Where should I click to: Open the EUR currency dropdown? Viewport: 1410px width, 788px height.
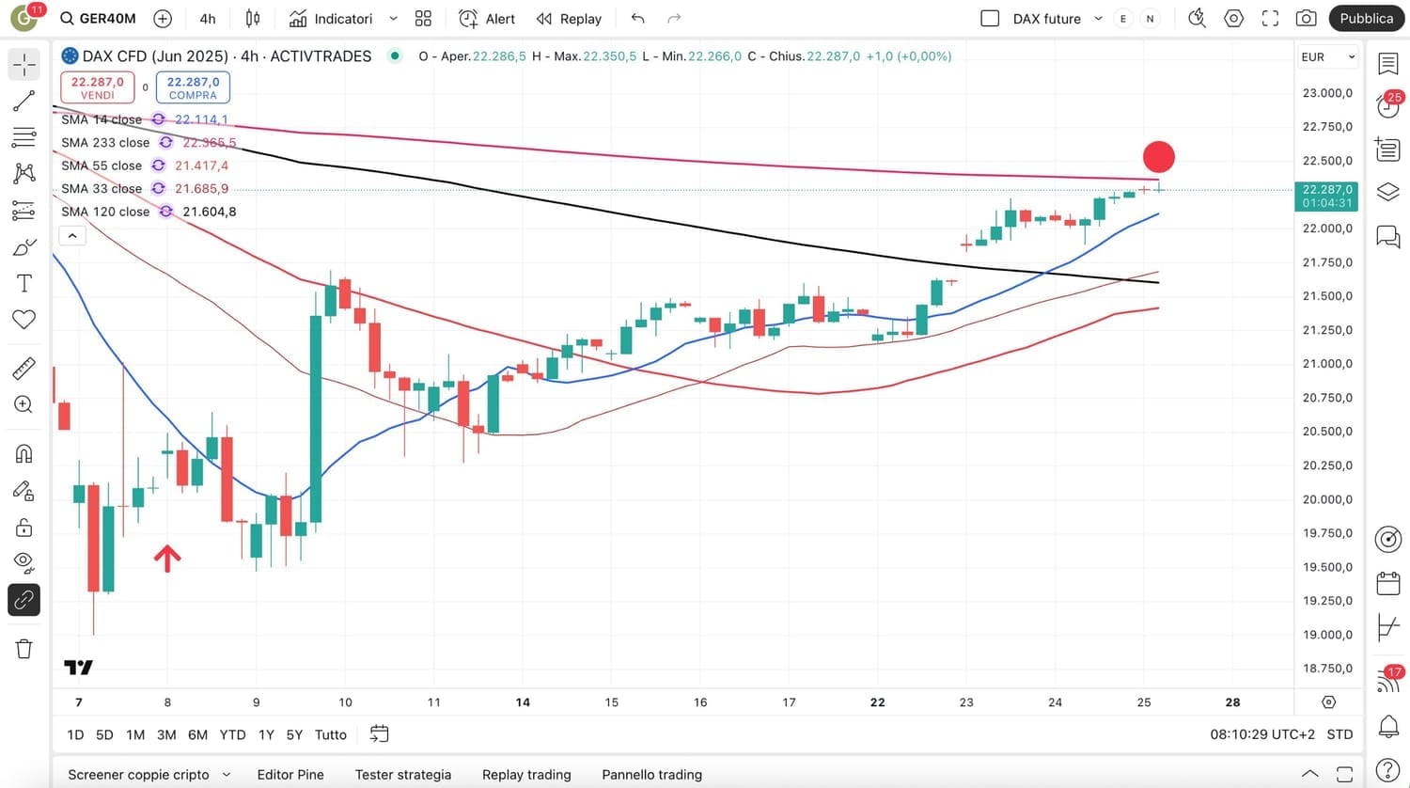pyautogui.click(x=1328, y=56)
